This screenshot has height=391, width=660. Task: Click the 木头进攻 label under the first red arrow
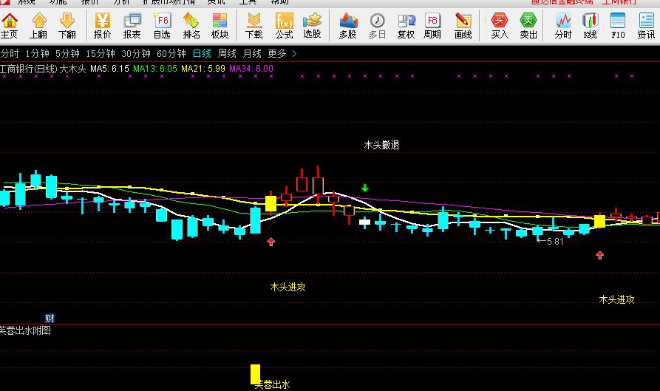288,288
